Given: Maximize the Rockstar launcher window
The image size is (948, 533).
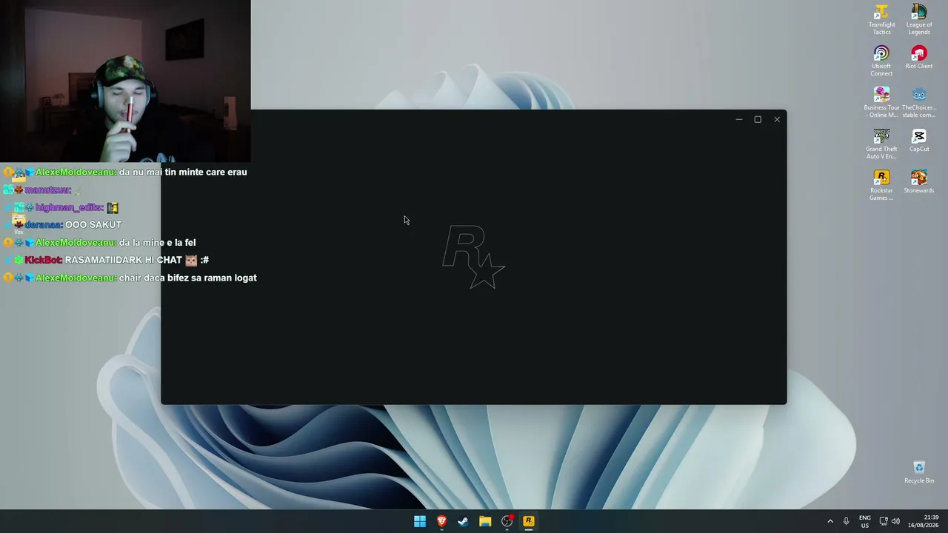Looking at the screenshot, I should [758, 119].
